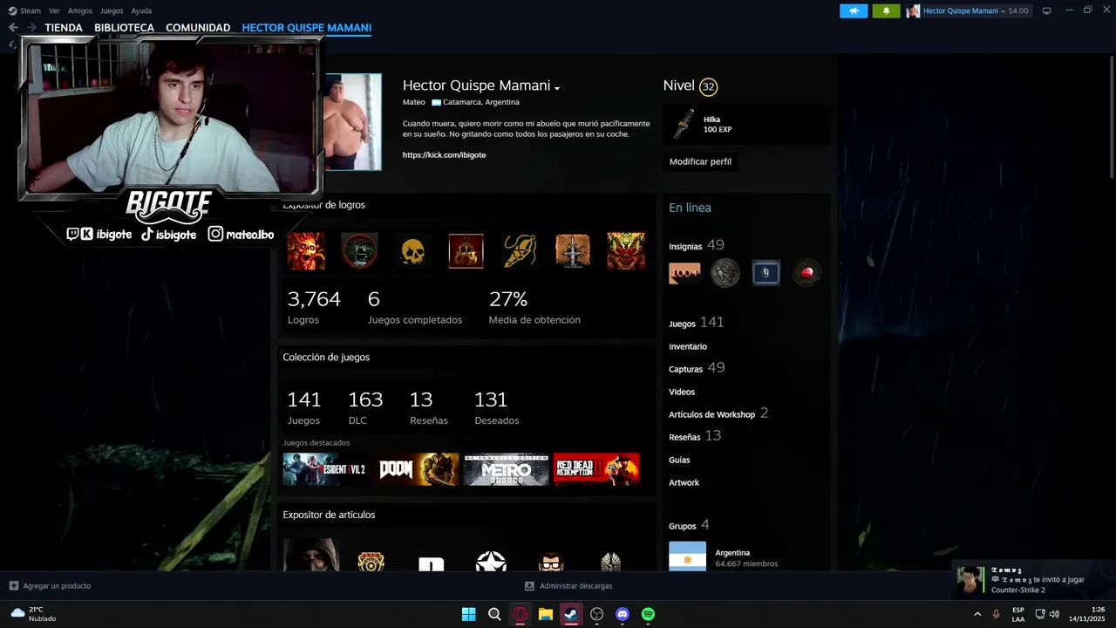Click the Counter-Strike 2 invite notification
Image resolution: width=1116 pixels, height=628 pixels.
1032,580
